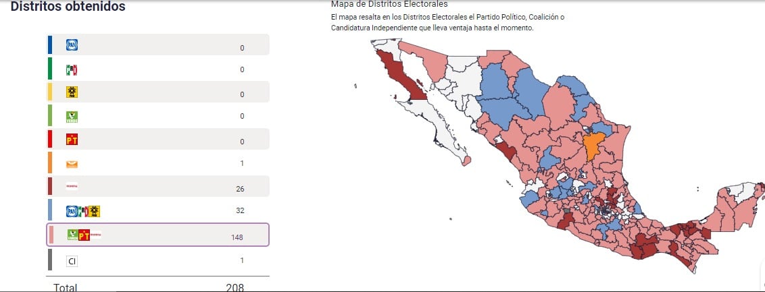Image resolution: width=765 pixels, height=292 pixels.
Task: Click the 32 count in the coalition row
Action: (240, 211)
